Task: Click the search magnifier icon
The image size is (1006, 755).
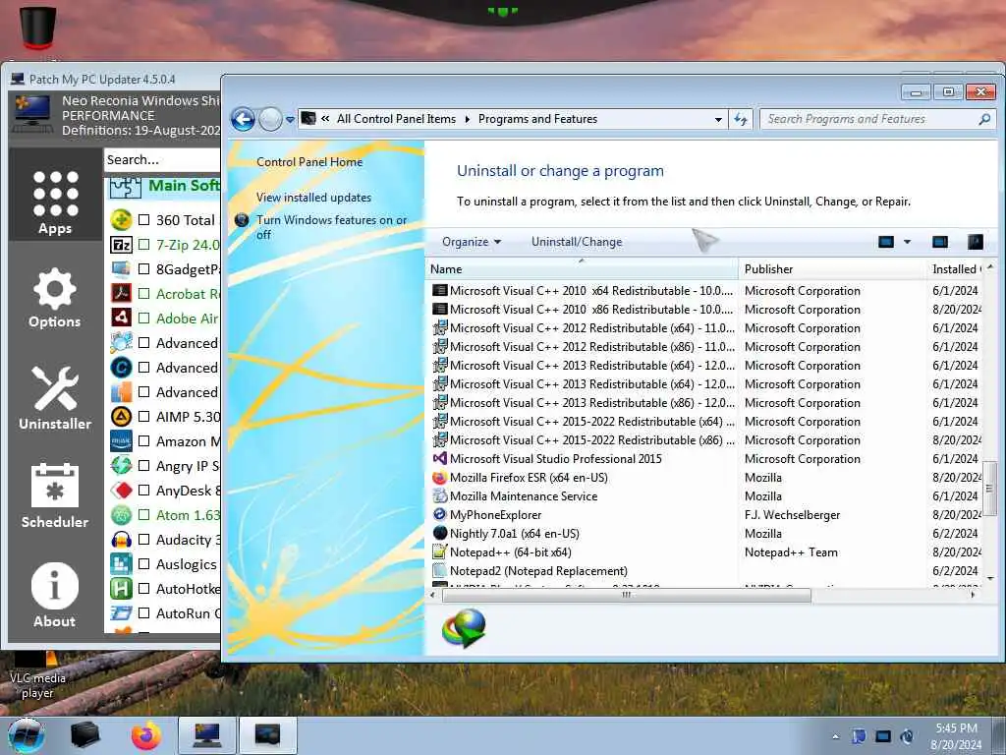Action: click(x=984, y=119)
